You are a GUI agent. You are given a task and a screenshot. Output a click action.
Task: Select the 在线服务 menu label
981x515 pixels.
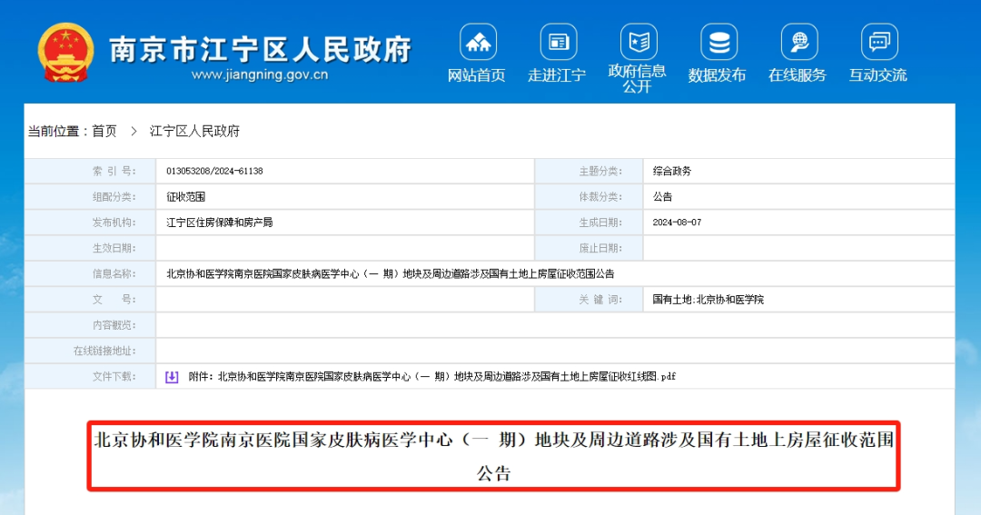point(798,75)
